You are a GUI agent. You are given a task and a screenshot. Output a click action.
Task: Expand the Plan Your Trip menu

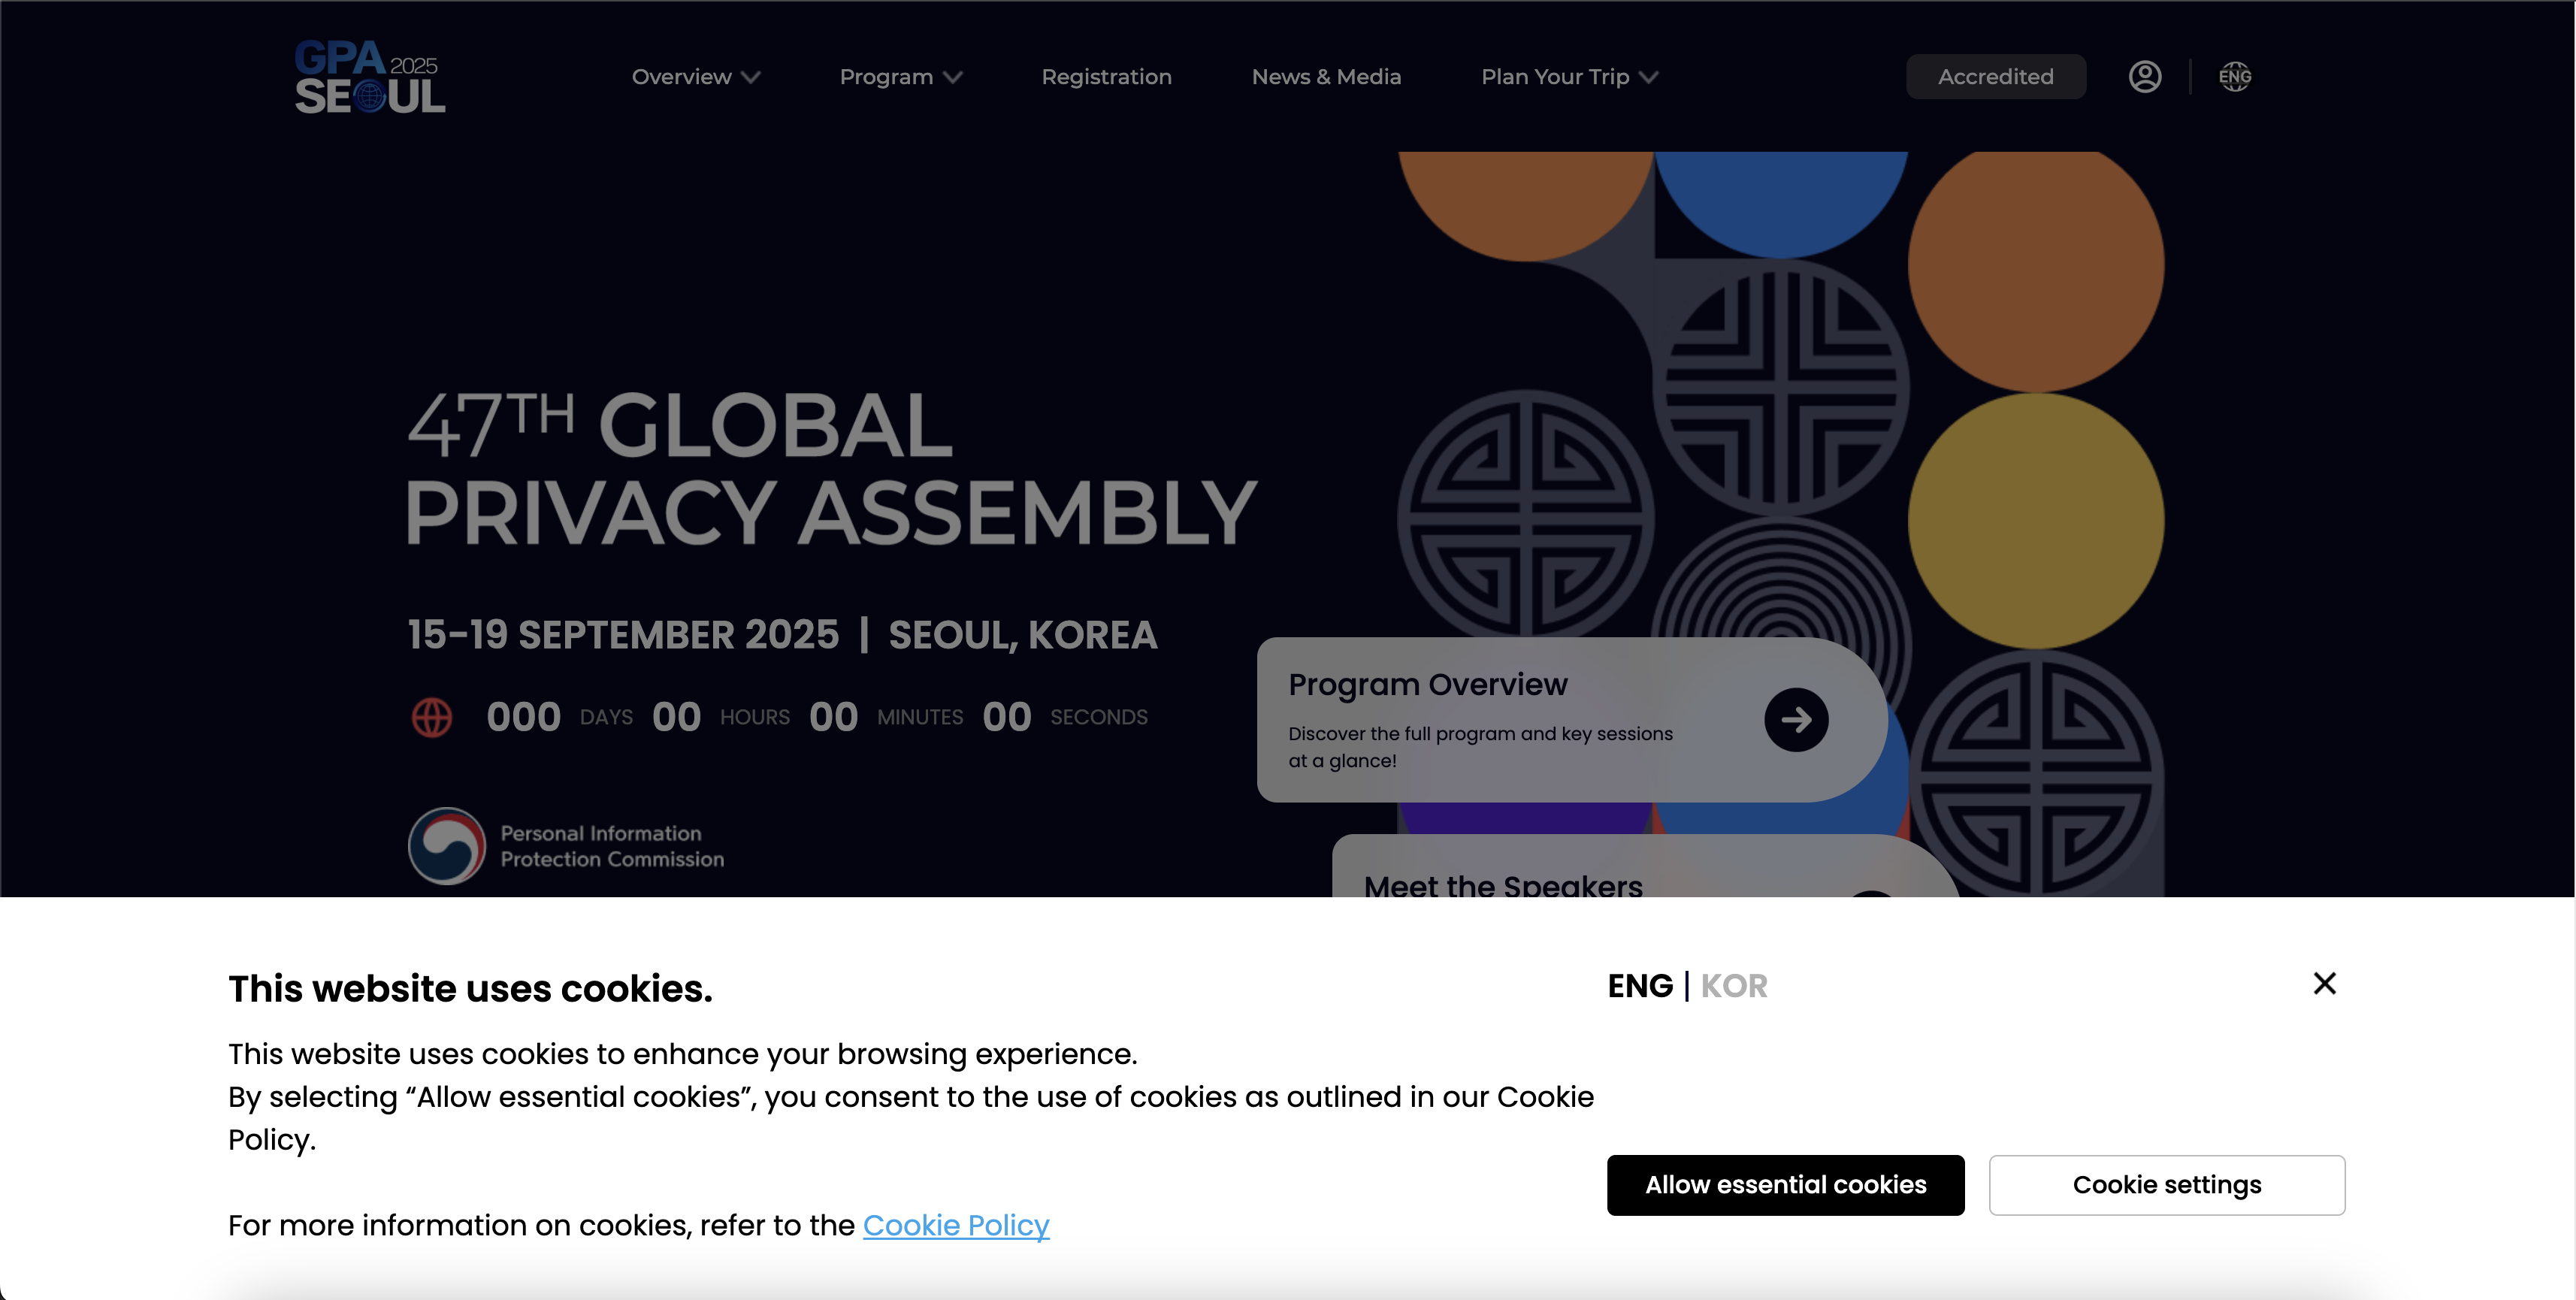click(x=1570, y=77)
